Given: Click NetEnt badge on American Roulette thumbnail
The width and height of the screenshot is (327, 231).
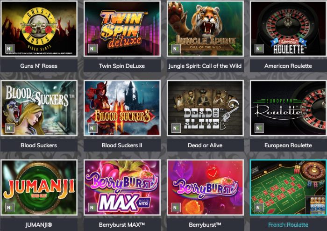Looking at the screenshot, I should (x=259, y=49).
